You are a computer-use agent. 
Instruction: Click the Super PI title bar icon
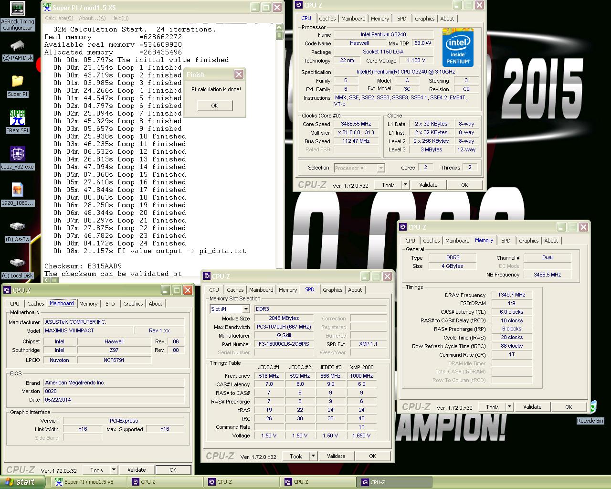(x=47, y=7)
